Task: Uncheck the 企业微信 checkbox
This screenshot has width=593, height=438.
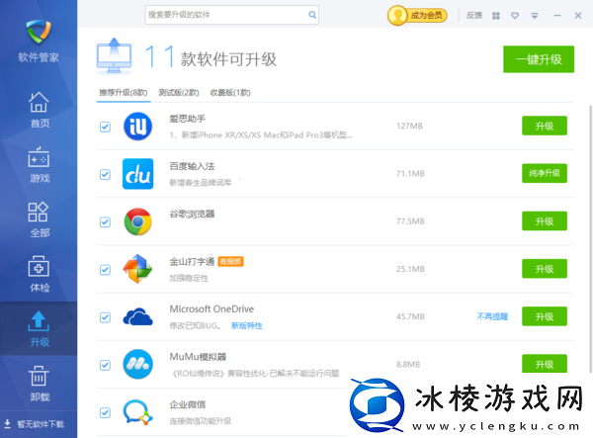Action: [x=105, y=412]
